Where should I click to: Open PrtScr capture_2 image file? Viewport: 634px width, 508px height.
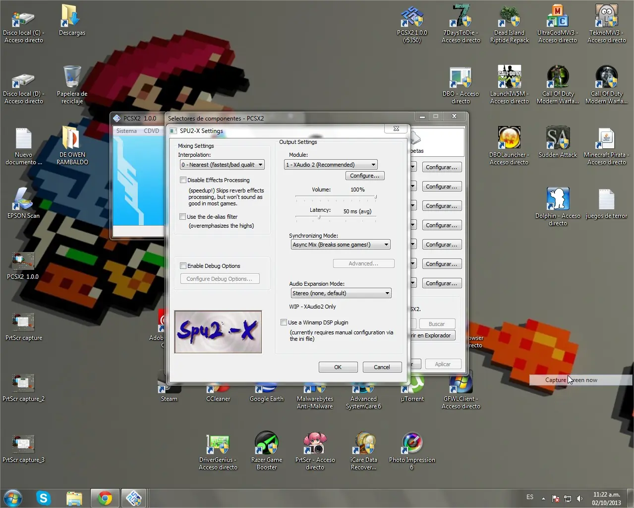click(x=23, y=387)
